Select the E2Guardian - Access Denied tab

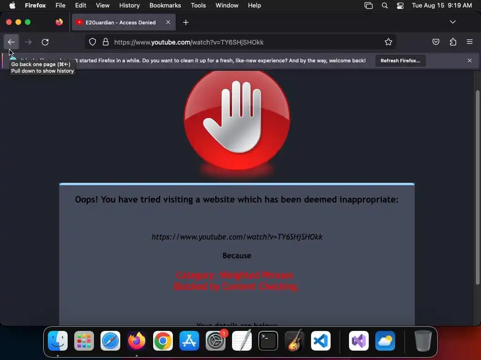[124, 22]
